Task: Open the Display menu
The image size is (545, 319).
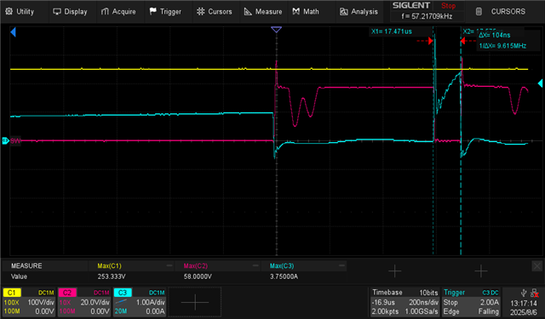Action: pos(70,11)
